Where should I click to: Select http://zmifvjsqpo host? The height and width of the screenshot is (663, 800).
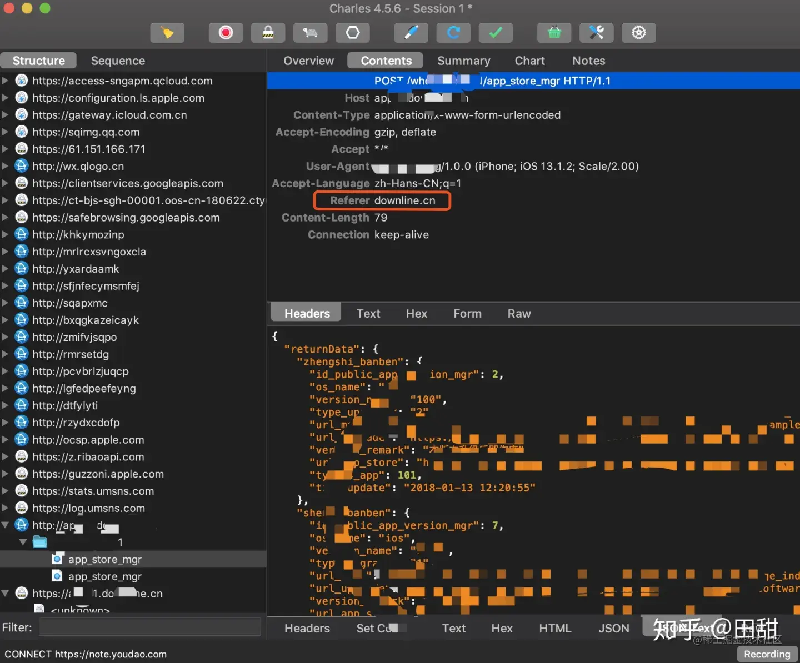[x=74, y=337]
